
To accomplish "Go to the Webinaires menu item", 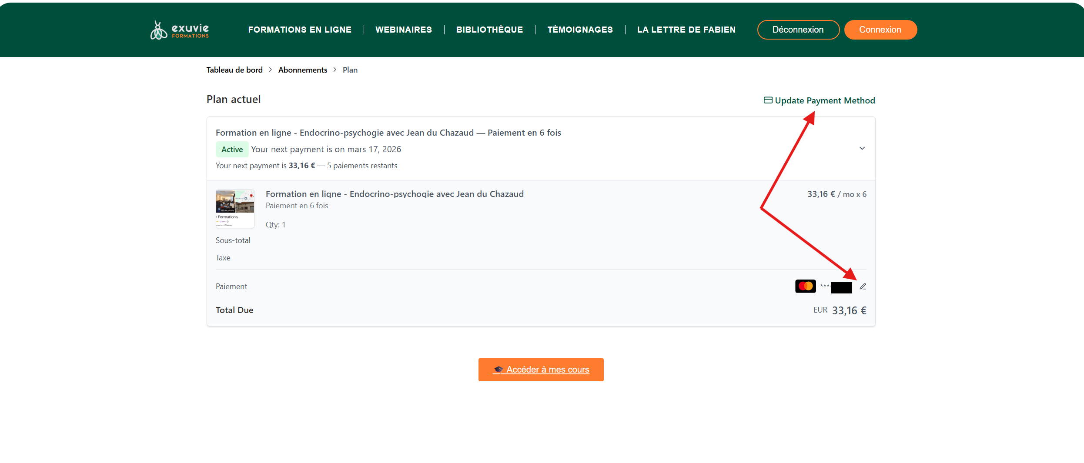I will pyautogui.click(x=403, y=30).
